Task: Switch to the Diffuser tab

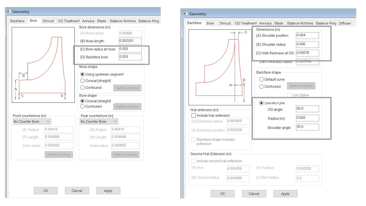Action: point(345,23)
